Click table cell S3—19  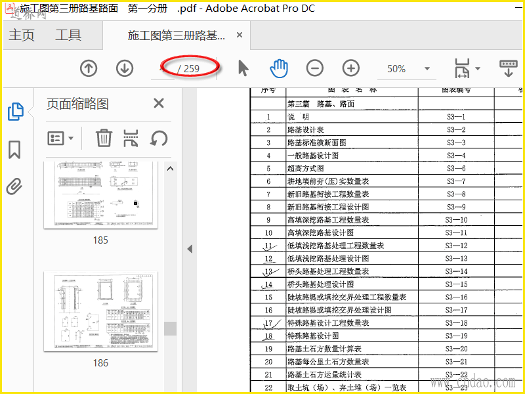pyautogui.click(x=456, y=336)
